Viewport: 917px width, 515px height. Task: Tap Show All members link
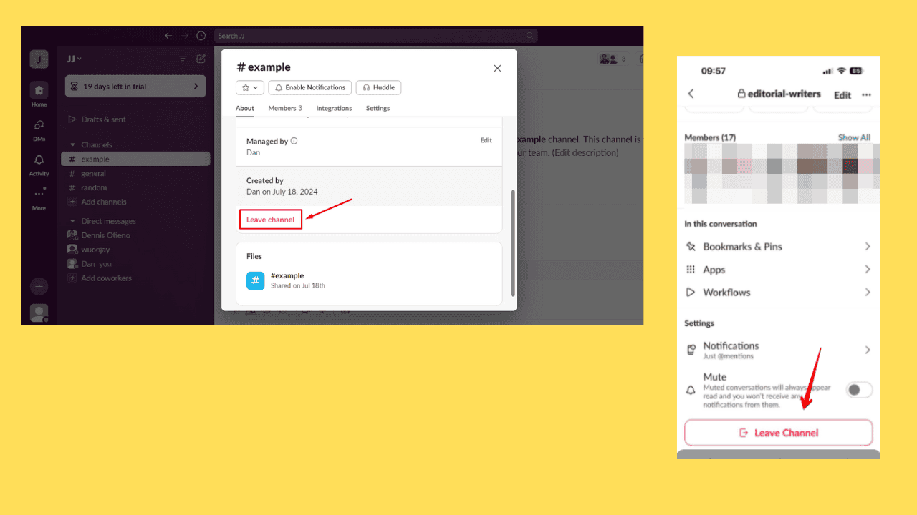click(854, 137)
